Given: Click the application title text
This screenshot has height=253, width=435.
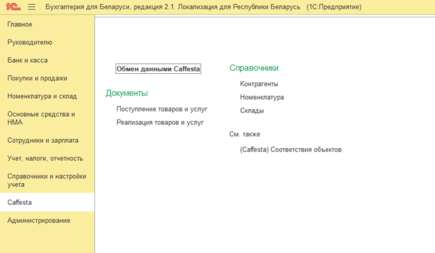Looking at the screenshot, I should [x=203, y=7].
